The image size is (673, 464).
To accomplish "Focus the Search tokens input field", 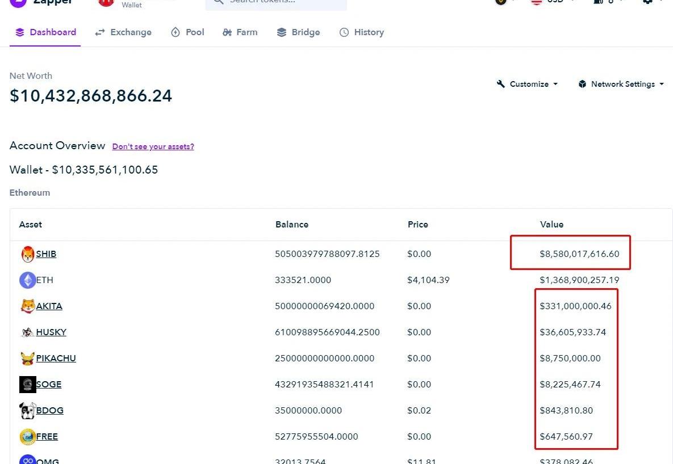I will tap(281, 2).
